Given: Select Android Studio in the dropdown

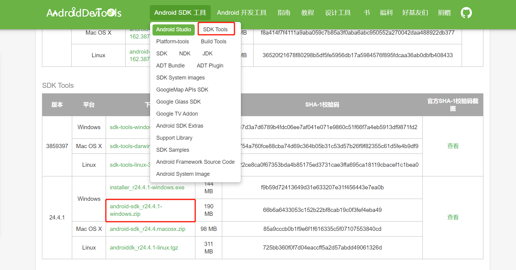Looking at the screenshot, I should [174, 29].
